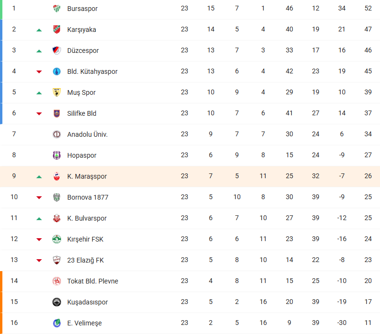This screenshot has width=380, height=334.
Task: Click the Karşıyaka team logo
Action: click(x=57, y=30)
